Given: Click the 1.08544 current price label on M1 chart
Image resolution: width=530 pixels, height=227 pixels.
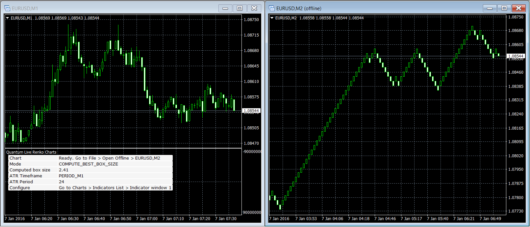Looking at the screenshot, I should click(x=251, y=111).
